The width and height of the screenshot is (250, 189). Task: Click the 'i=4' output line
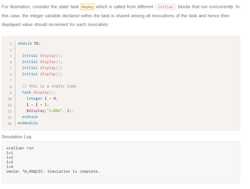click(10, 167)
